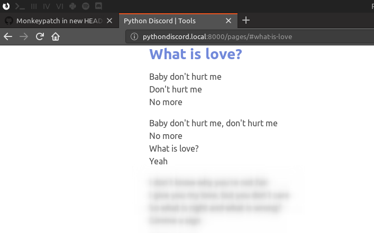Open the Spotify icon in top panel
The image size is (374, 233).
[x=86, y=6]
